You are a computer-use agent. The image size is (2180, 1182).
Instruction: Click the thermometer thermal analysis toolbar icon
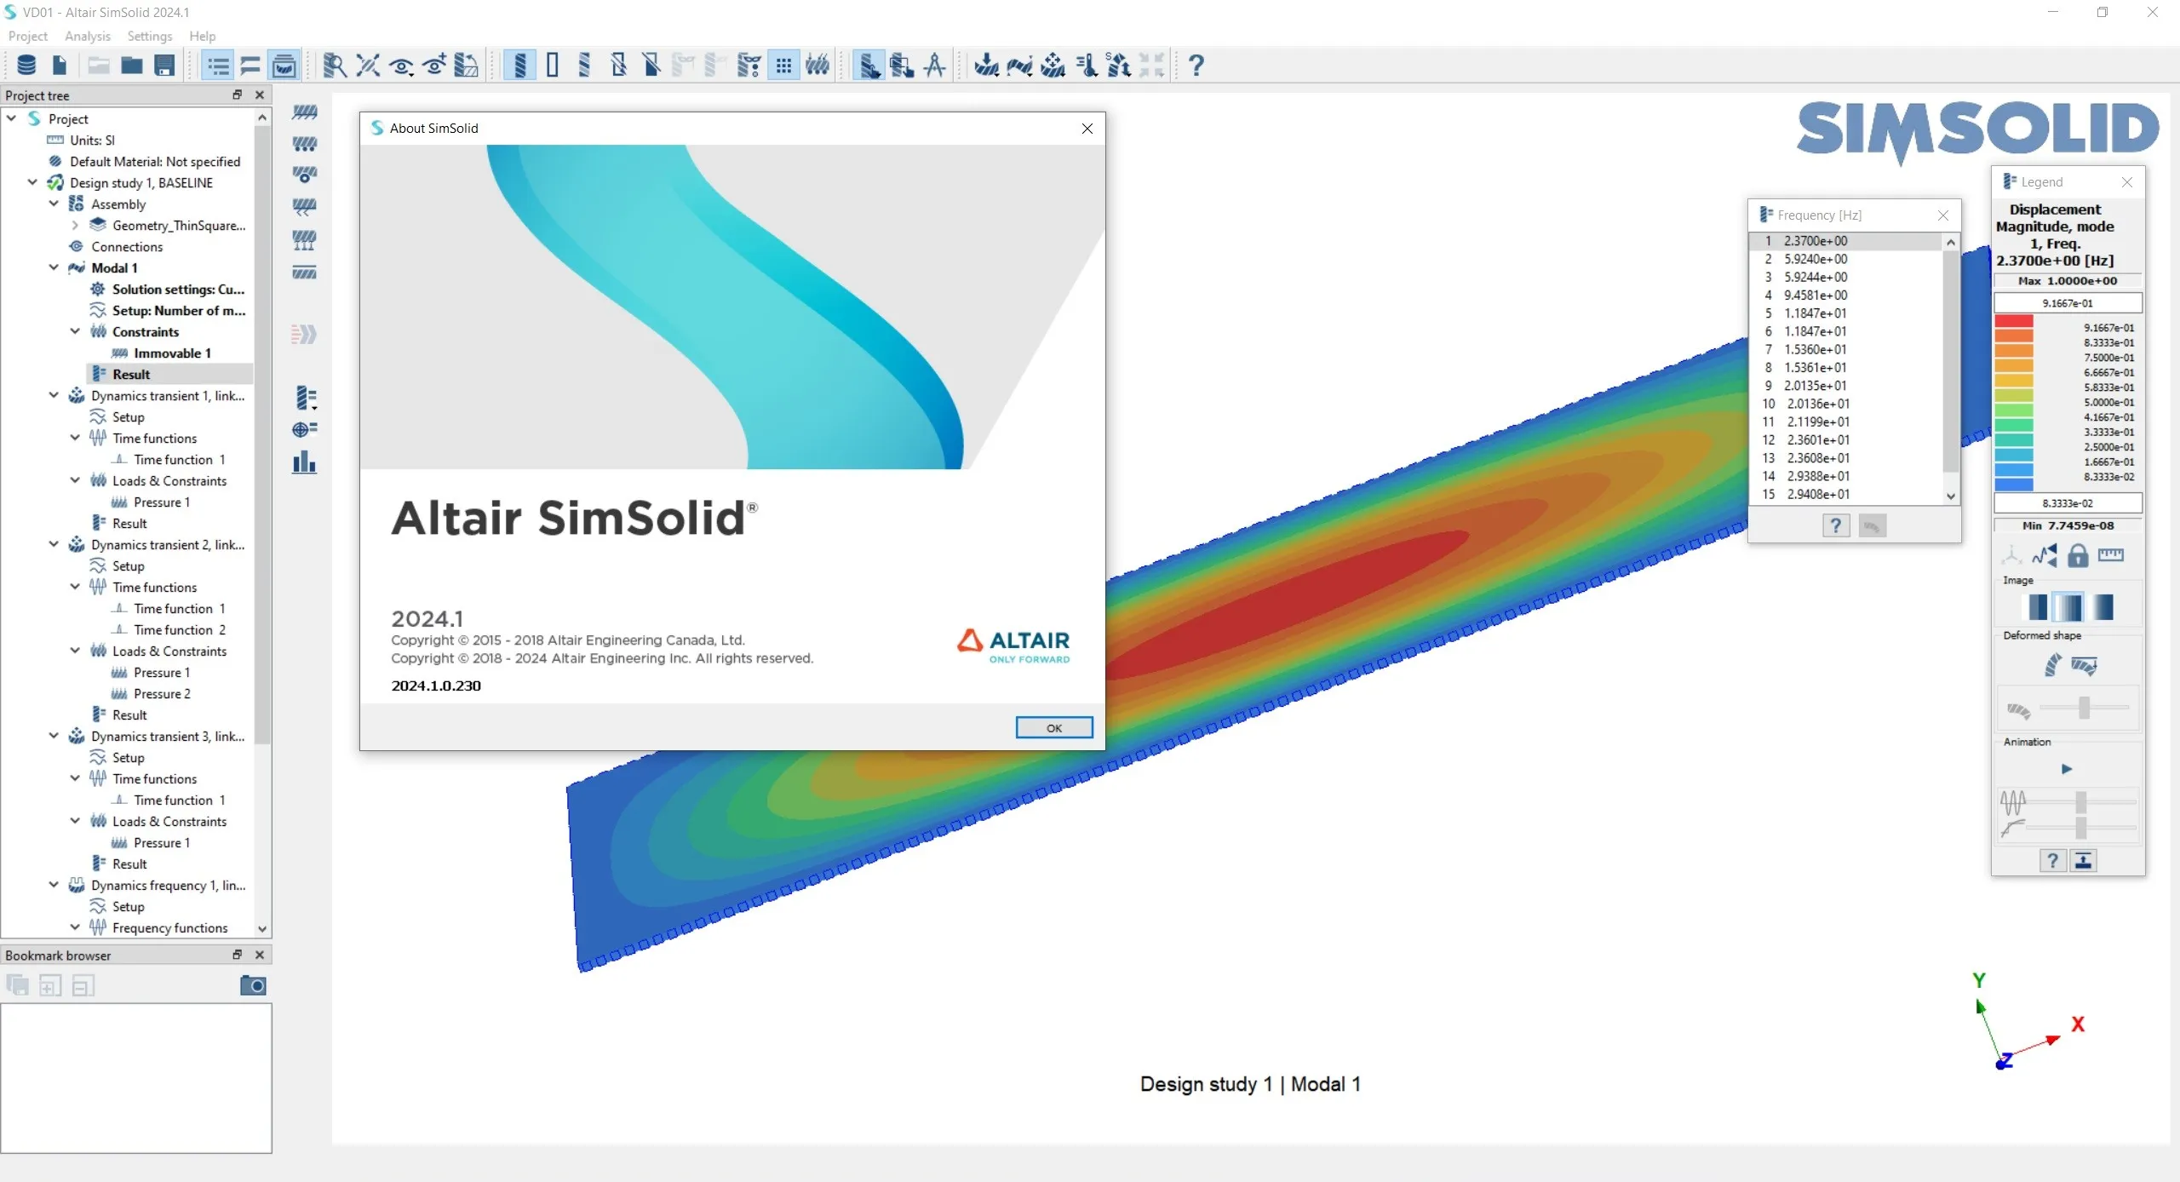1086,66
